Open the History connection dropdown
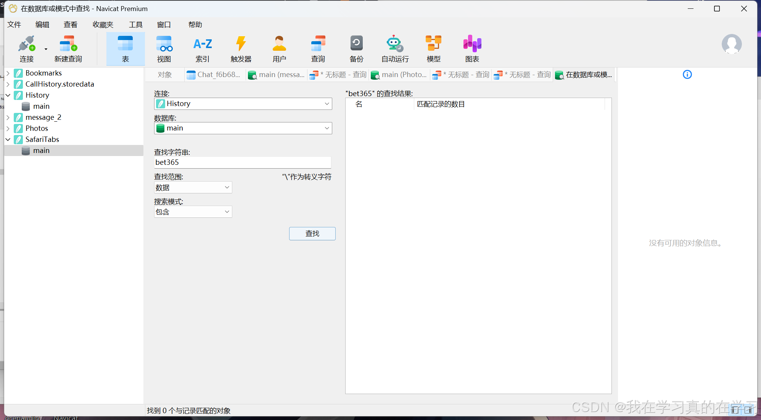Viewport: 761px width, 420px height. pyautogui.click(x=243, y=104)
